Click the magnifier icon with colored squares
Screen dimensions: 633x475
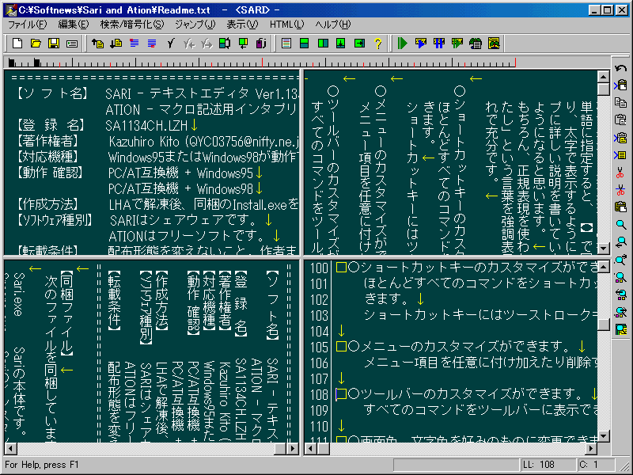pos(621,277)
